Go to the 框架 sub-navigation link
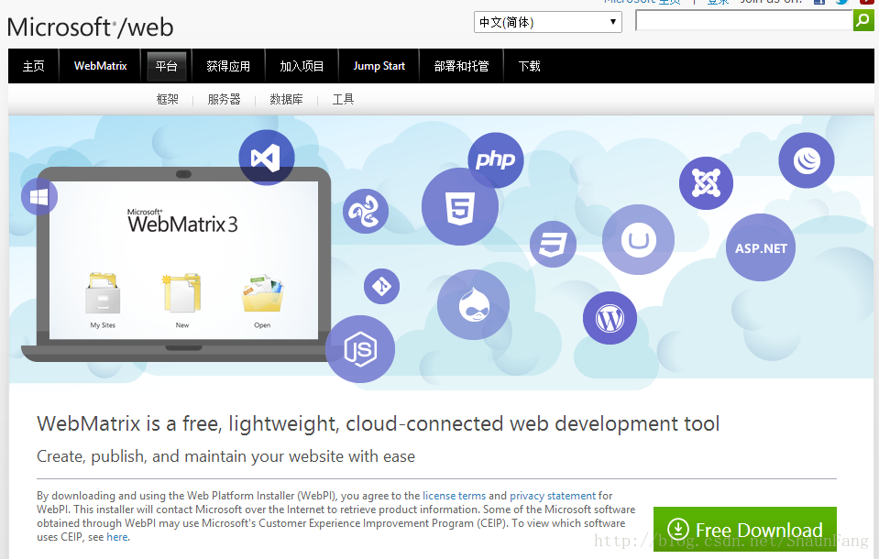879x559 pixels. coord(167,100)
